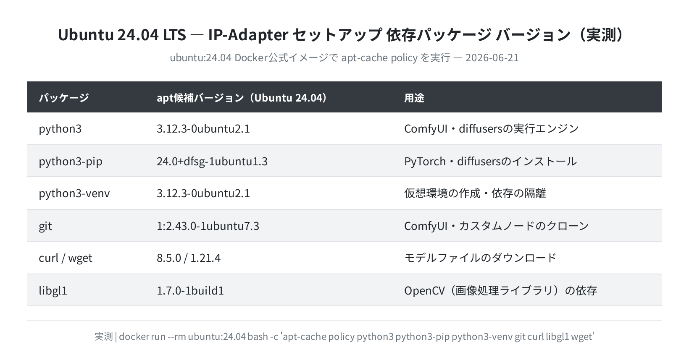Click version 8.5.0 / 1.21.4
The image size is (689, 360).
click(x=189, y=258)
